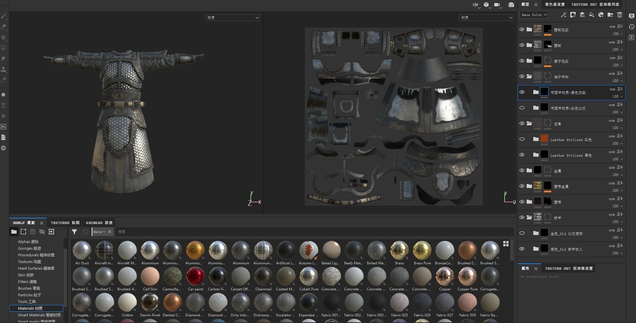Image resolution: width=636 pixels, height=323 pixels.
Task: Collapse the 皮革 folder
Action: (529, 123)
